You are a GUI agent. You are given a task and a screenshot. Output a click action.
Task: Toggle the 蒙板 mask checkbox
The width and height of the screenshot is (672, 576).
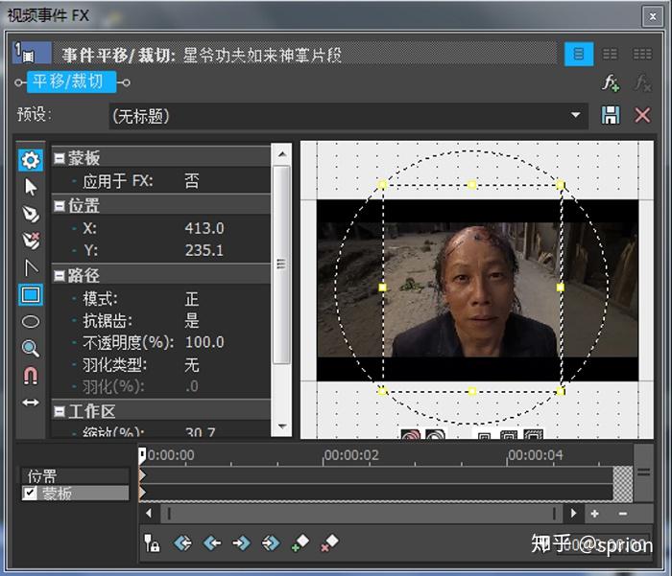tap(29, 493)
